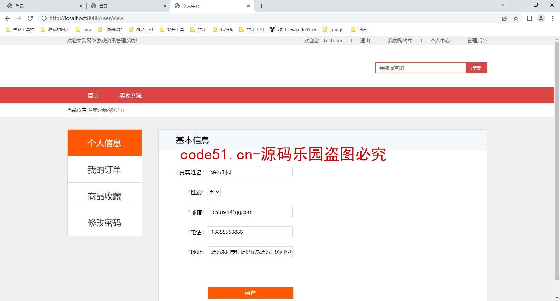Close the 登录 tab
Viewport: 560px width, 301px height.
(x=81, y=6)
